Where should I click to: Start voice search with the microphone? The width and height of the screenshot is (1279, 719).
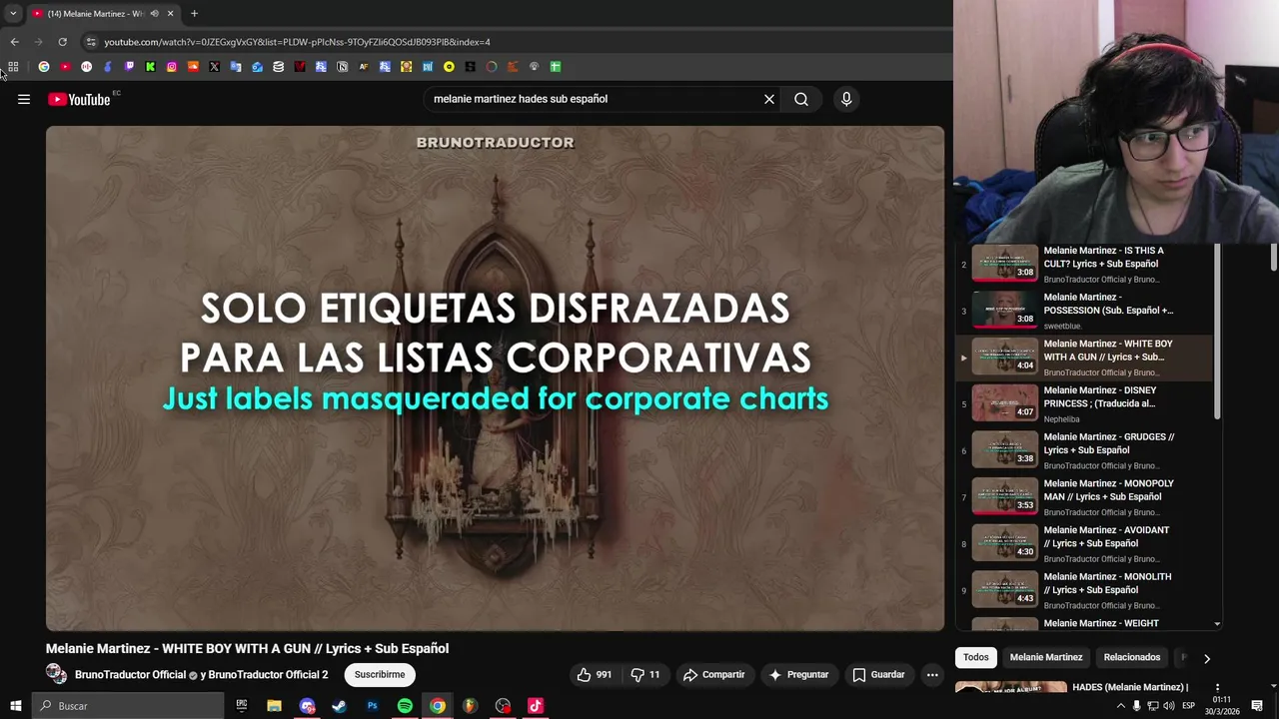coord(846,99)
